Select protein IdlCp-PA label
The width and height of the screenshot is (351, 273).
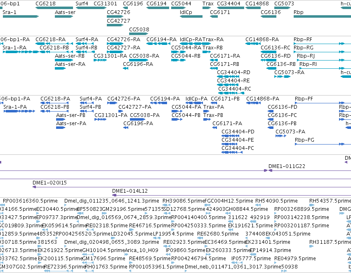coord(196,99)
